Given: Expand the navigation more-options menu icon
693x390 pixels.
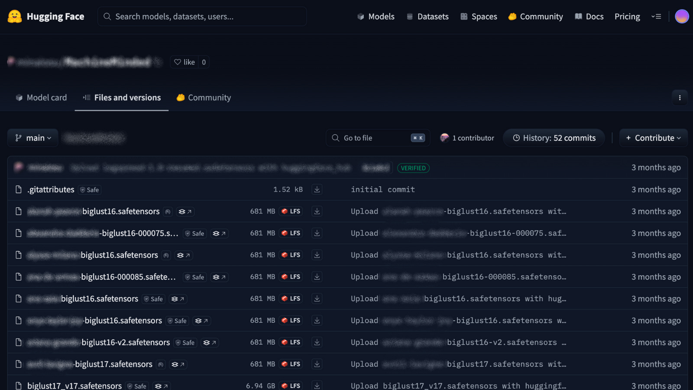Looking at the screenshot, I should pos(656,16).
